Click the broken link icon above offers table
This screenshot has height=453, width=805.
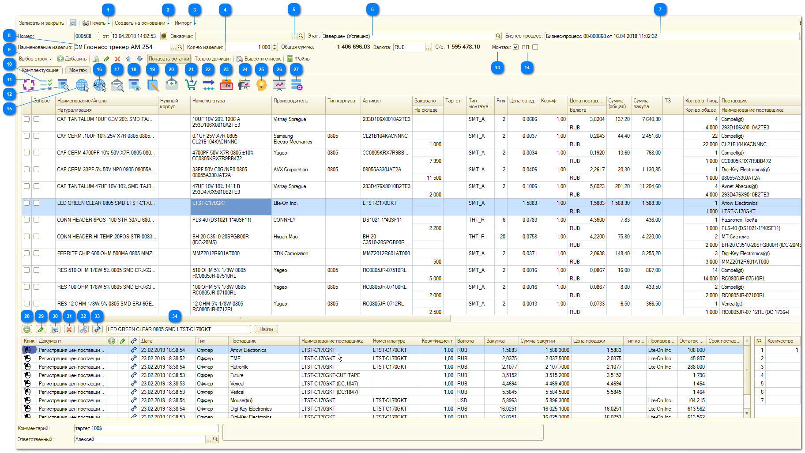click(x=83, y=329)
